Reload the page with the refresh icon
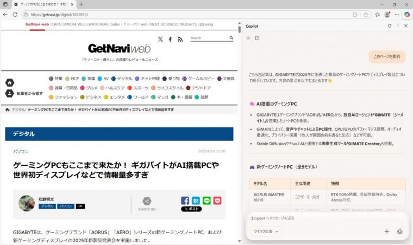The height and width of the screenshot is (245, 413). coord(15,15)
